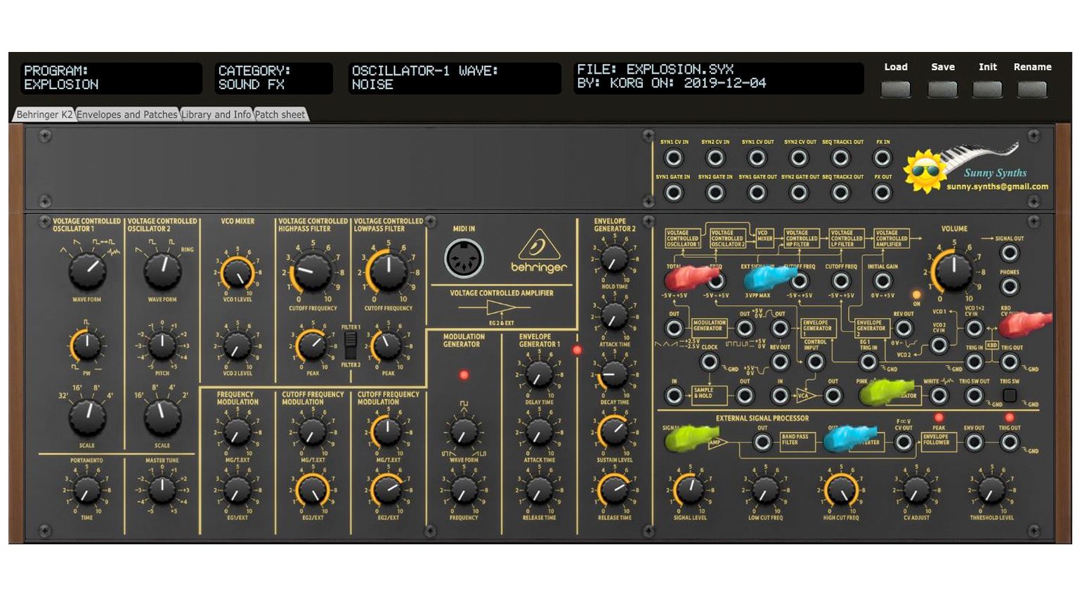The image size is (1082, 597).
Task: Click the Envelope Generator 2 REV OUT jack
Action: coord(904,328)
